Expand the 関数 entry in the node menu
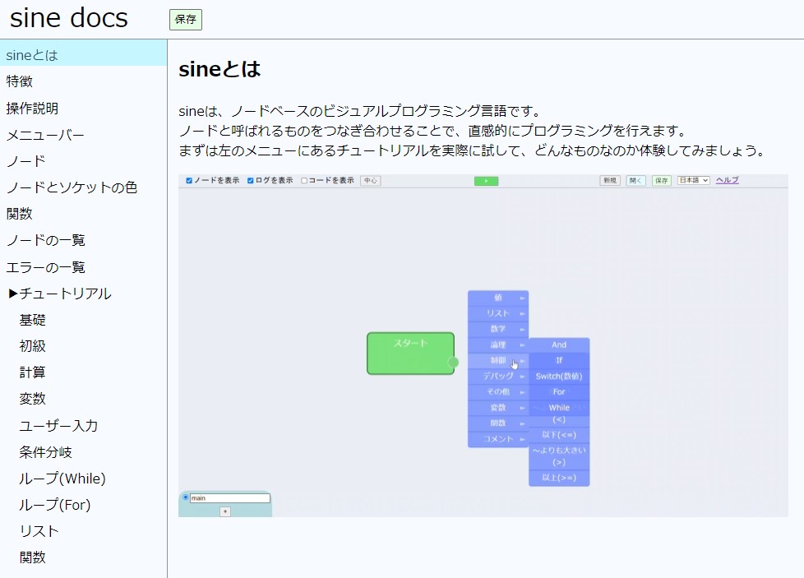This screenshot has height=578, width=804. [x=498, y=423]
